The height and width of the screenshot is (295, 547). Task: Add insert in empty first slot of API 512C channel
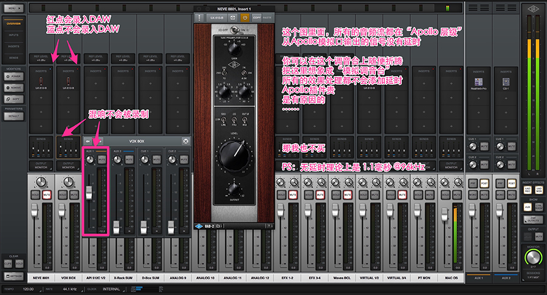[x=95, y=84]
